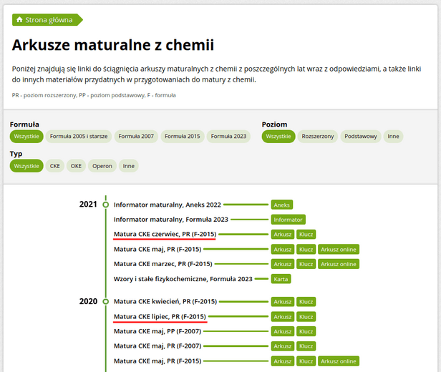Screen dimensions: 441x372
Task: Open Karta for Wzory i stałe fizykochemiczne
Action: pyautogui.click(x=281, y=279)
